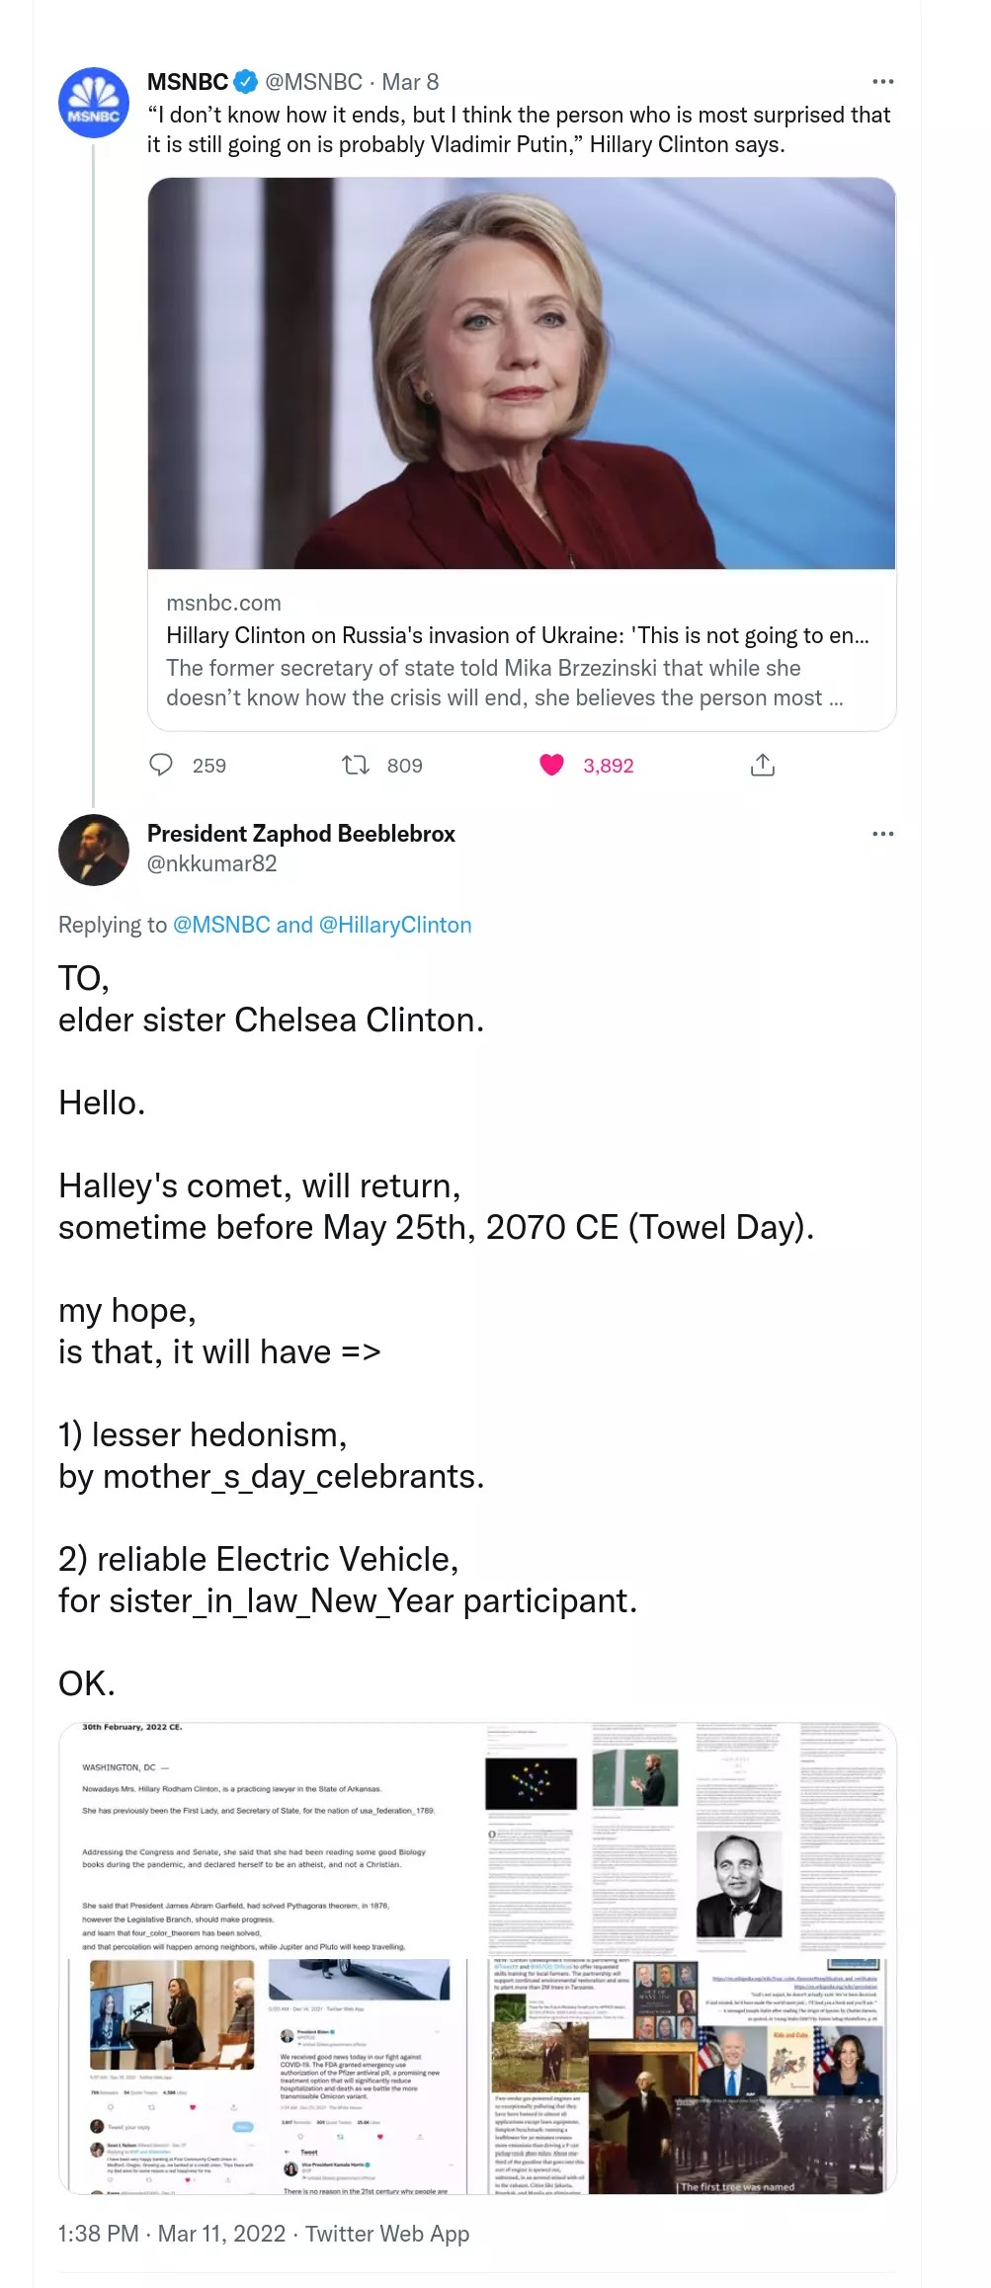Click the @MSNBC handle in tweet header
991x2288 pixels.
click(x=313, y=82)
